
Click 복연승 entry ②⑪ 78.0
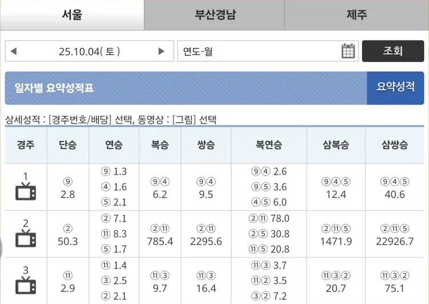click(269, 218)
